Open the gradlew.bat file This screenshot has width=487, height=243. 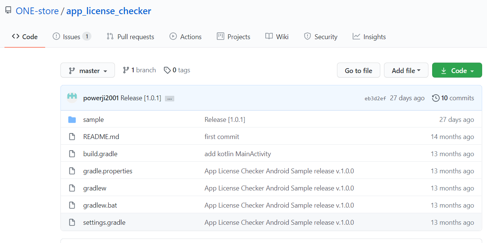point(100,205)
